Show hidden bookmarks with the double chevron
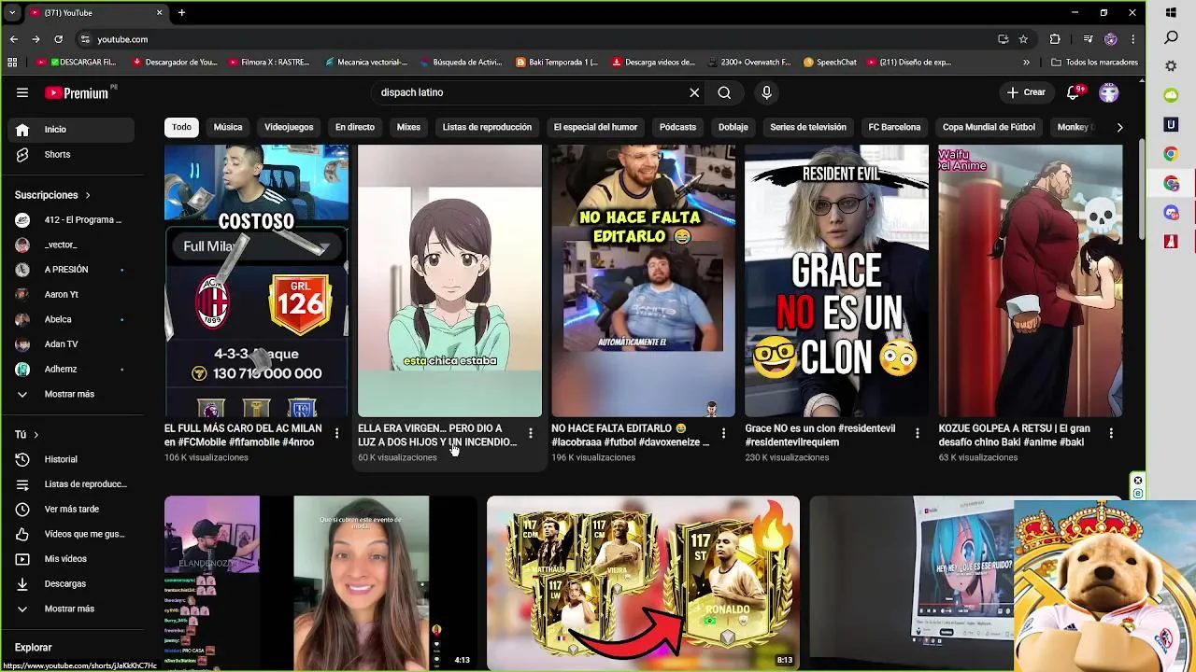This screenshot has width=1196, height=672. pyautogui.click(x=1026, y=63)
